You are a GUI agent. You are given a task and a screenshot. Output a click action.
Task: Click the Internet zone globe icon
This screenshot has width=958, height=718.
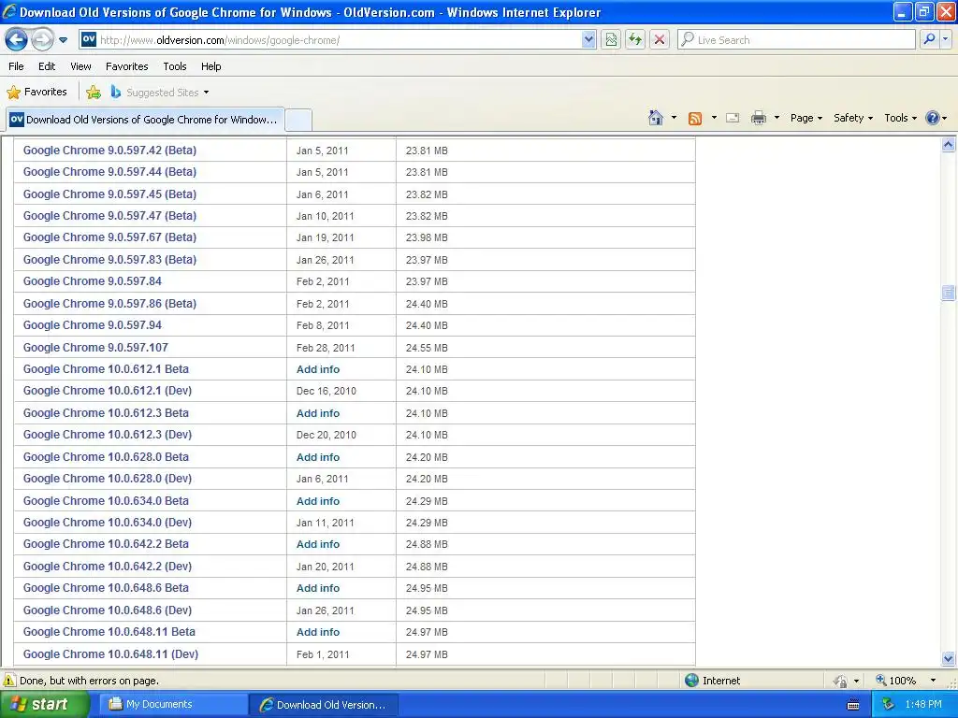click(691, 681)
